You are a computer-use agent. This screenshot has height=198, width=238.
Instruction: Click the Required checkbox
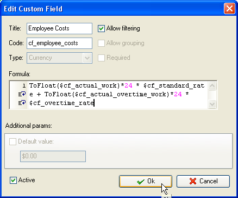101,58
